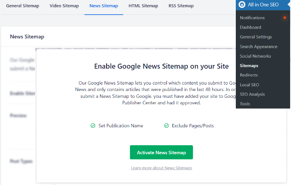The width and height of the screenshot is (291, 185).
Task: Switch to the Video Sitemap tab
Action: tap(64, 6)
